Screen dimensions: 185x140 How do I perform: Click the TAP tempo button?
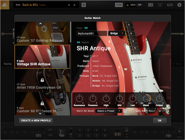[x=140, y=5]
